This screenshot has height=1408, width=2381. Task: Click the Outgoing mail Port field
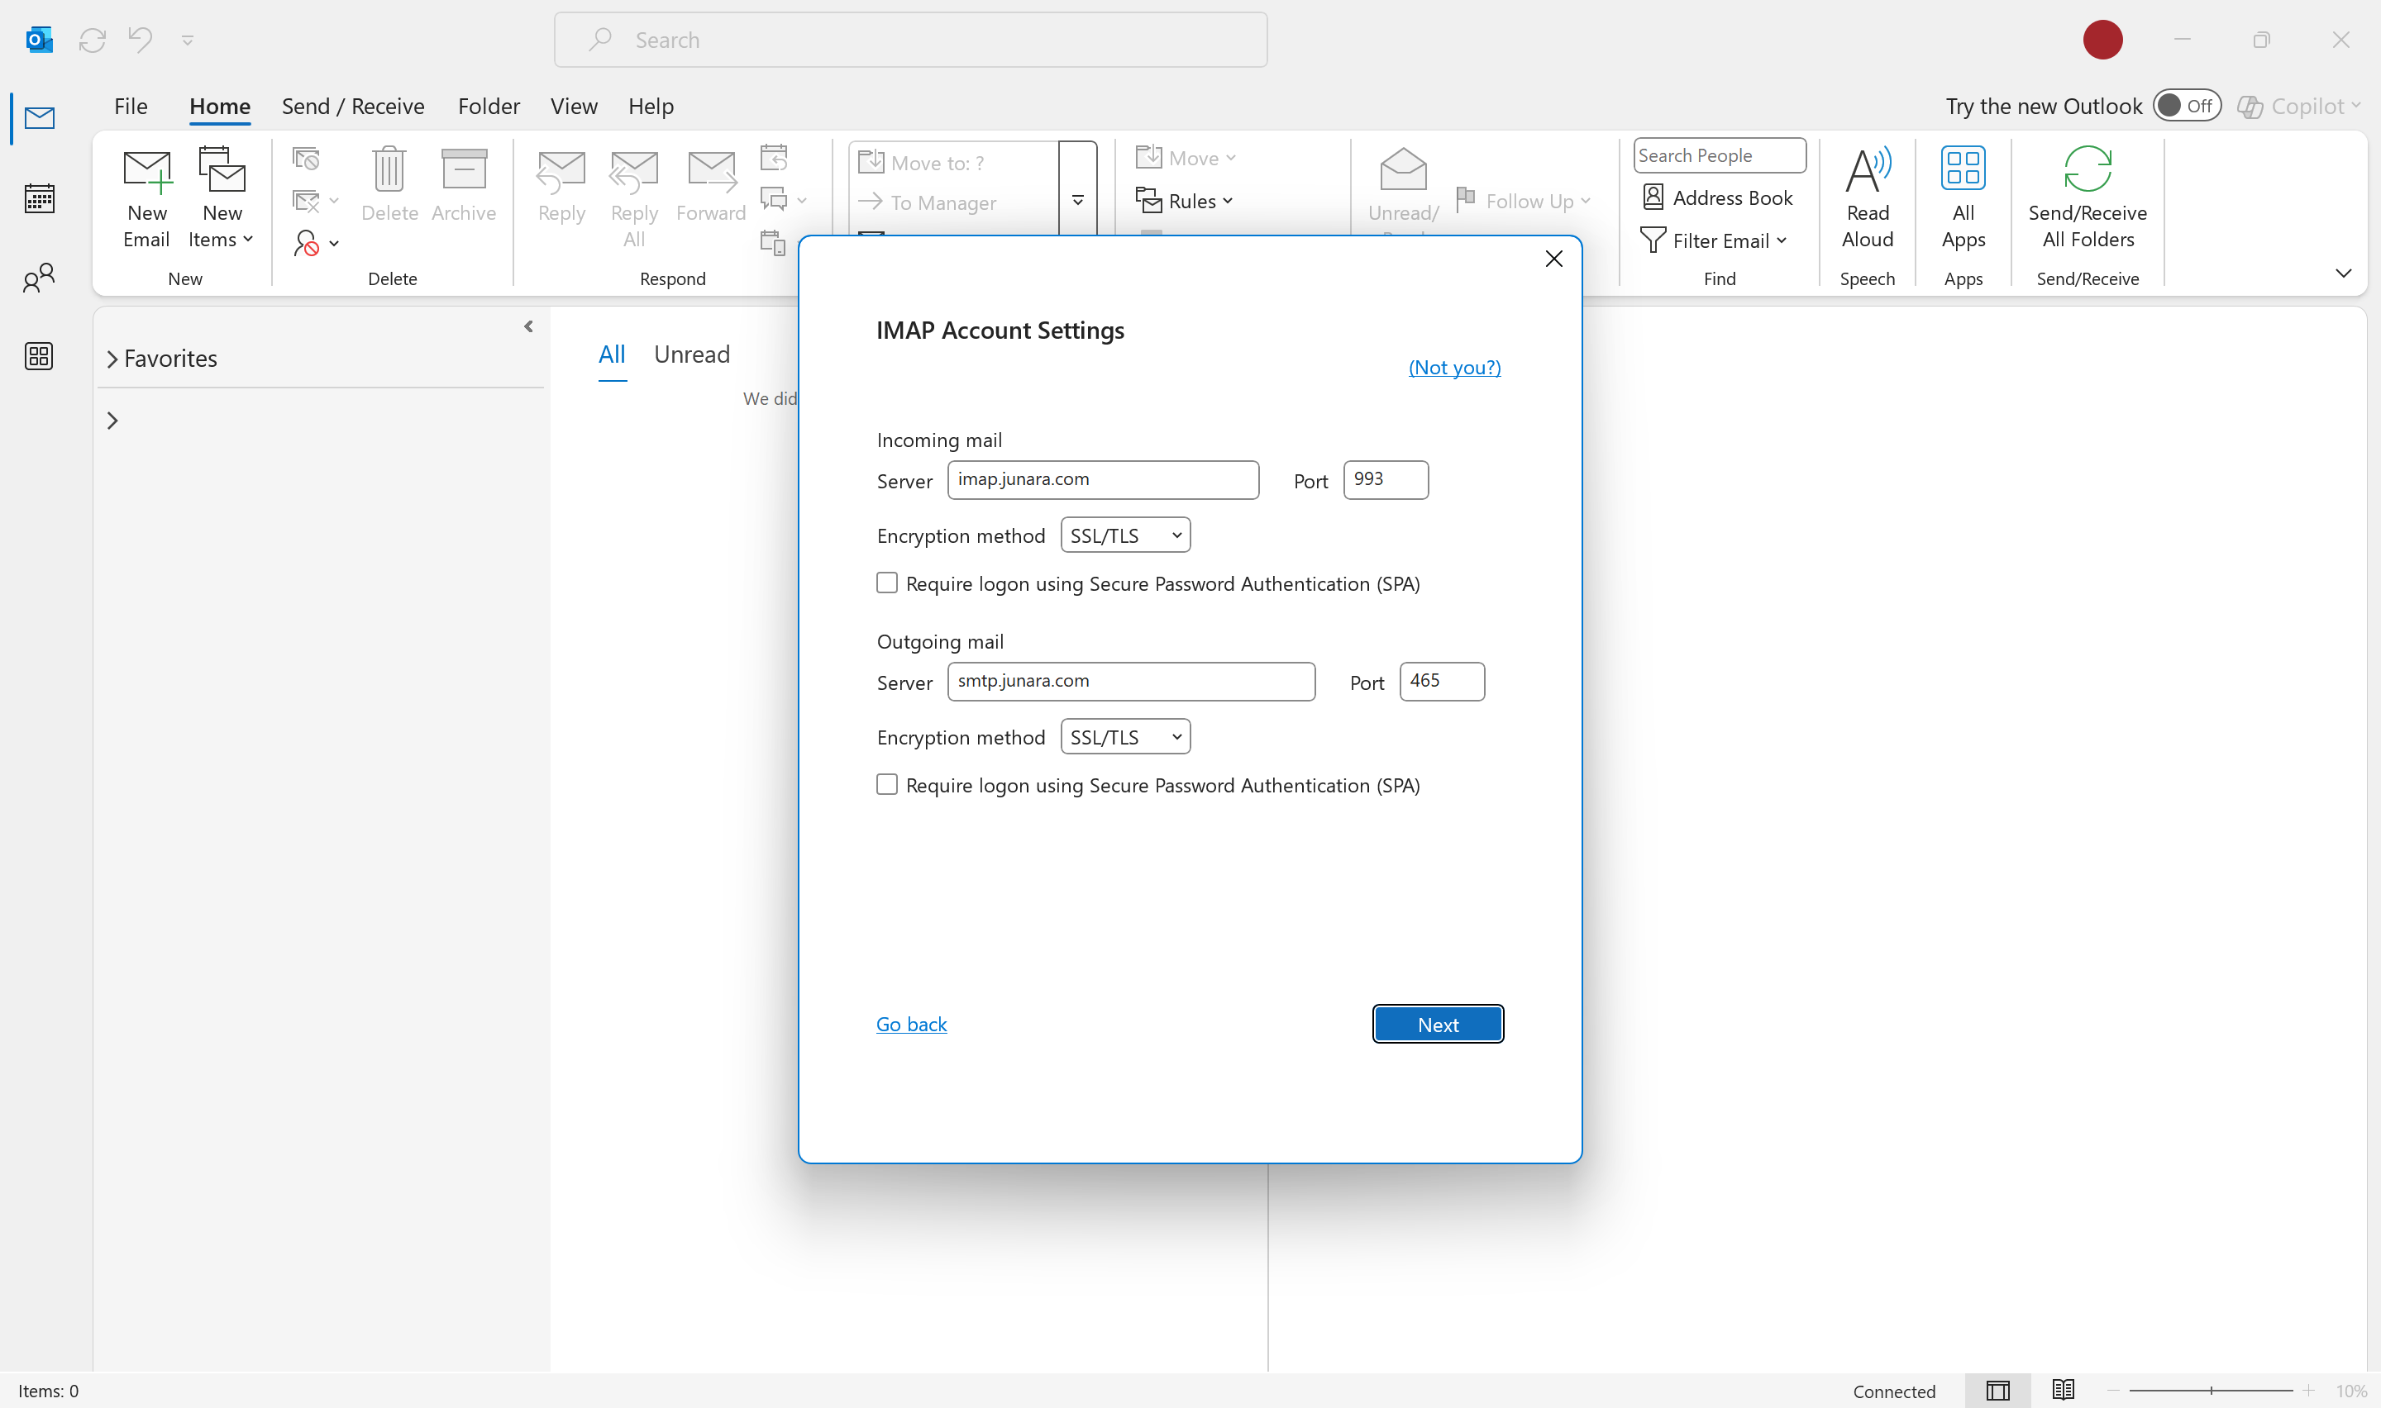pos(1442,681)
